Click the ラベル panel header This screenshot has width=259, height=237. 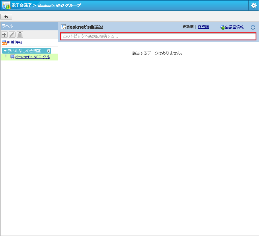29,26
